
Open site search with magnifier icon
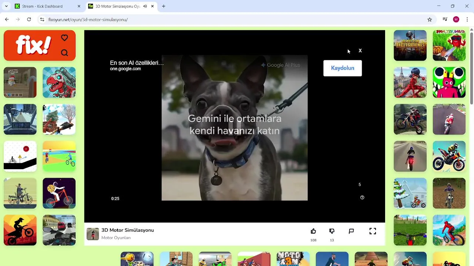[x=64, y=53]
